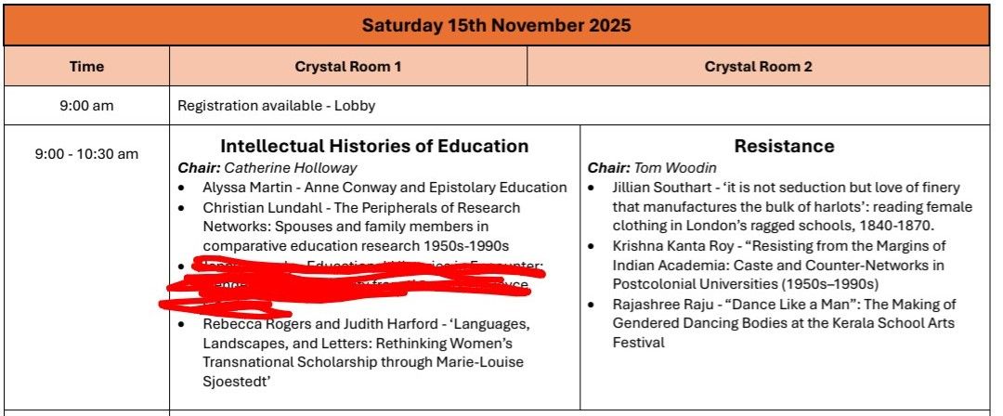Click the Resistance session title

click(784, 147)
